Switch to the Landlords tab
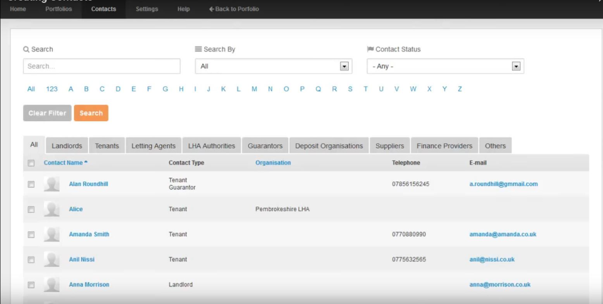603x304 pixels. (x=67, y=146)
